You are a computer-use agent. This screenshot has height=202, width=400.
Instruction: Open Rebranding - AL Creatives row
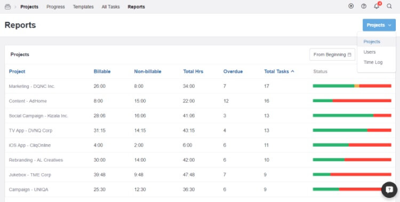[200, 160]
